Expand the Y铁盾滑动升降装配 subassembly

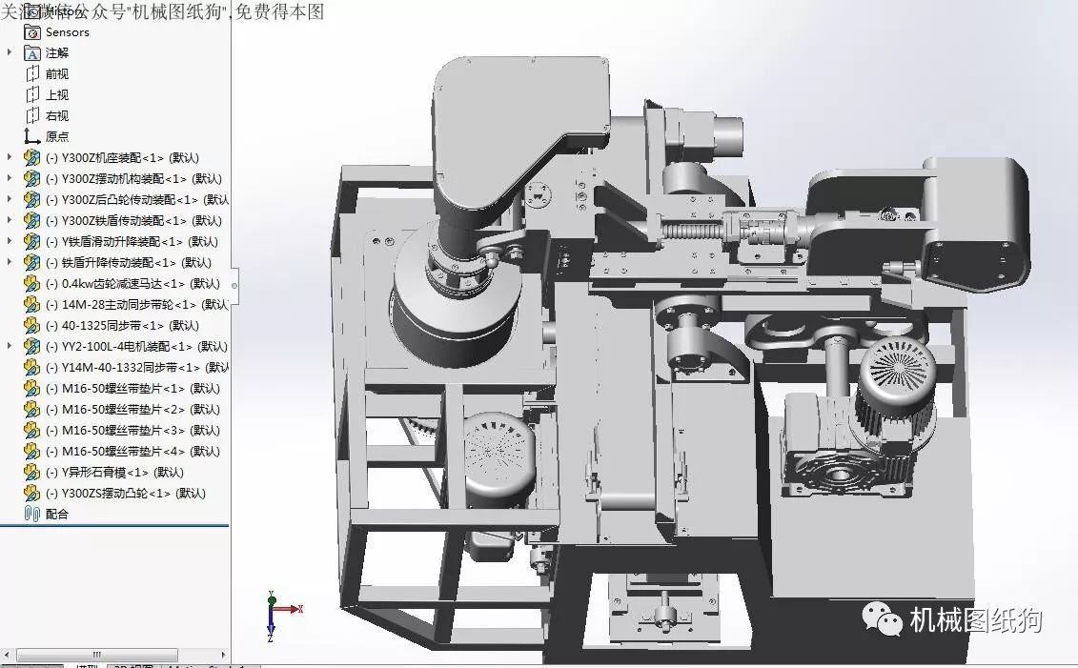(x=10, y=241)
